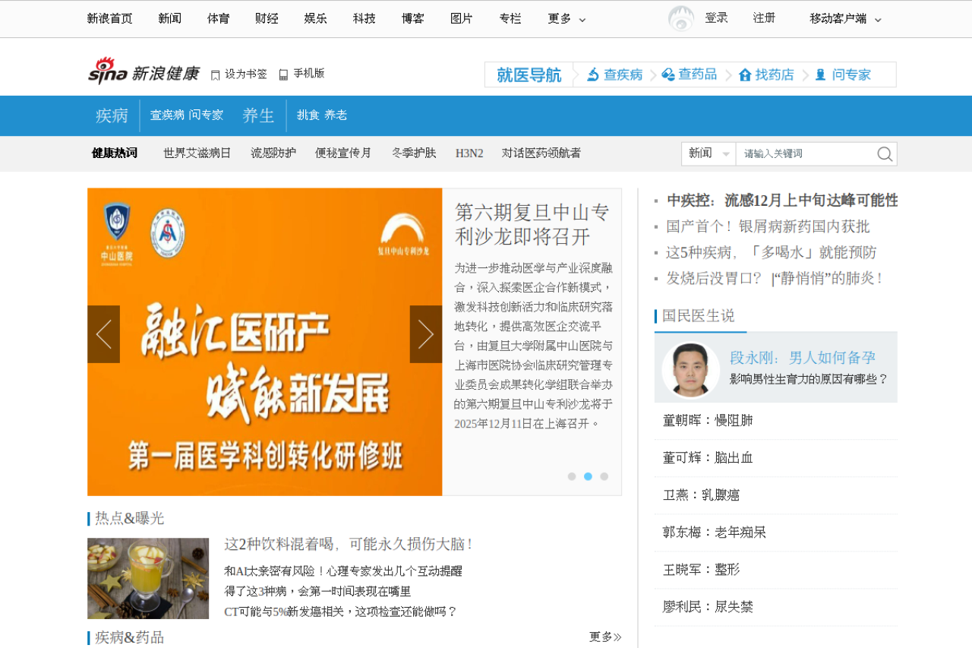
Task: Click the 查药品 pill icon
Action: coord(668,74)
